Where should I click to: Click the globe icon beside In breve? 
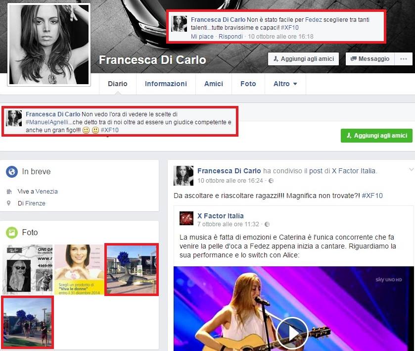pyautogui.click(x=12, y=172)
